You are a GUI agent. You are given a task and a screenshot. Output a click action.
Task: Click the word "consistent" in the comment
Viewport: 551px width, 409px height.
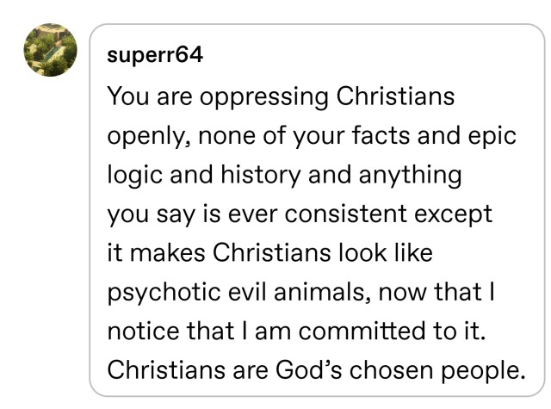[337, 214]
